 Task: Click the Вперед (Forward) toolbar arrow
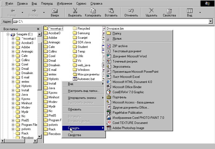click(x=34, y=11)
